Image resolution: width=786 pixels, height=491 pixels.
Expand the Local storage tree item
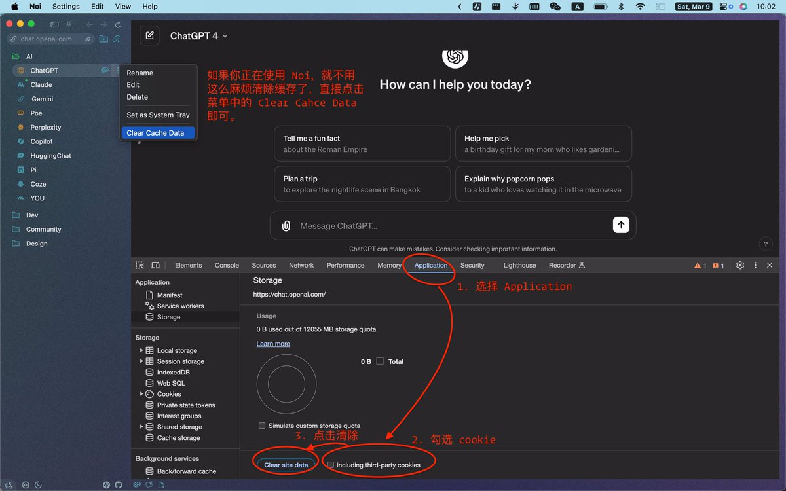[x=141, y=350]
